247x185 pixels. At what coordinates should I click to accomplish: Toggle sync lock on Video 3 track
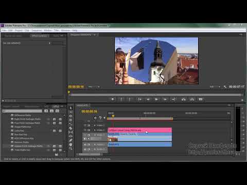89,125
